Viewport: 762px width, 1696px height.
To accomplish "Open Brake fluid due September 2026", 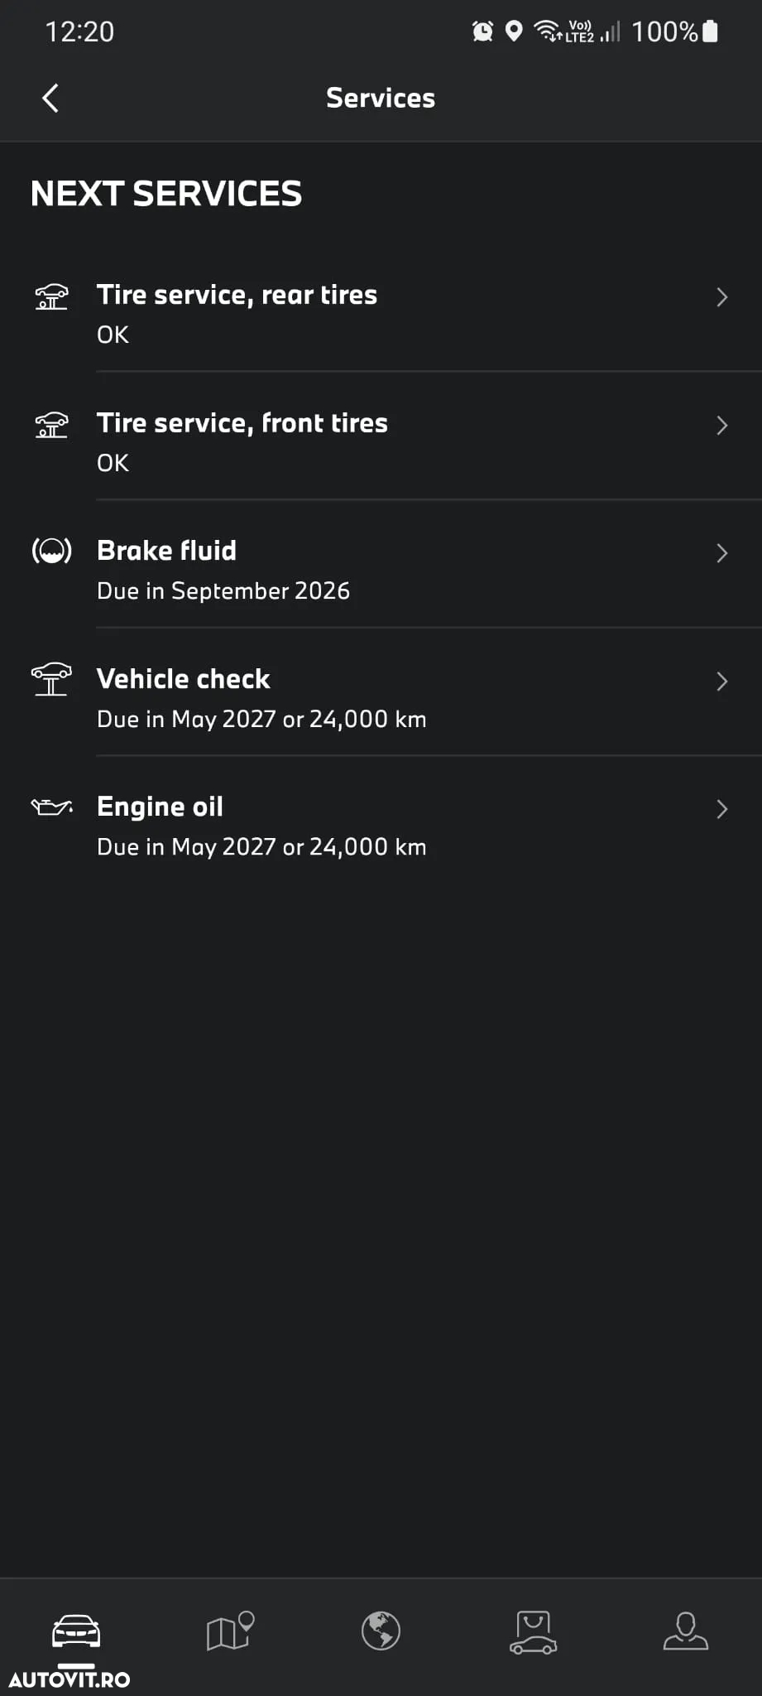I will click(x=381, y=564).
